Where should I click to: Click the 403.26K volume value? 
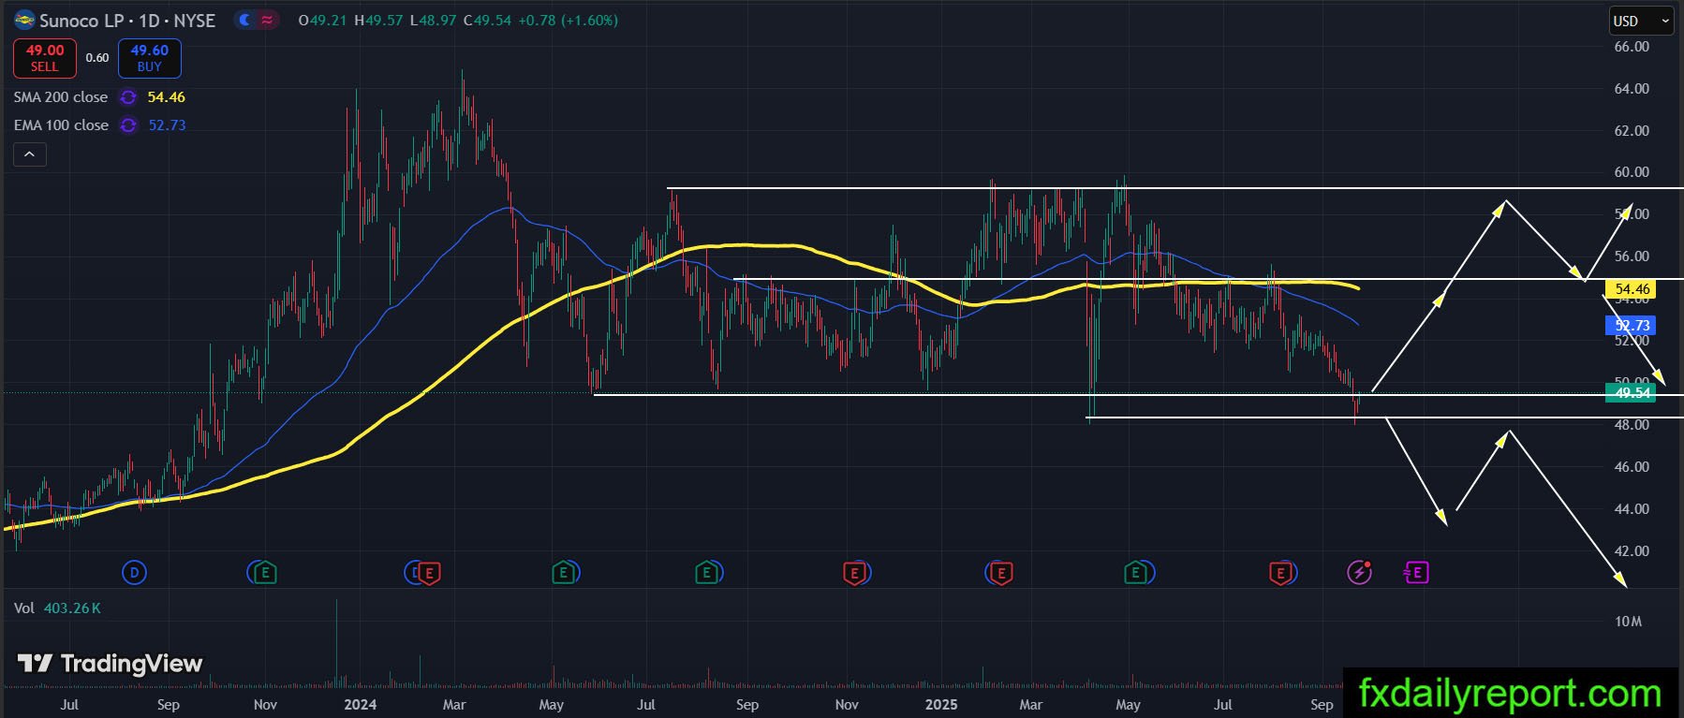[72, 608]
